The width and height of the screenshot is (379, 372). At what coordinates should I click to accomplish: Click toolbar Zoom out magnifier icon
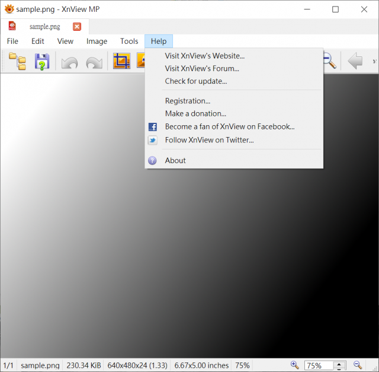tap(330, 61)
